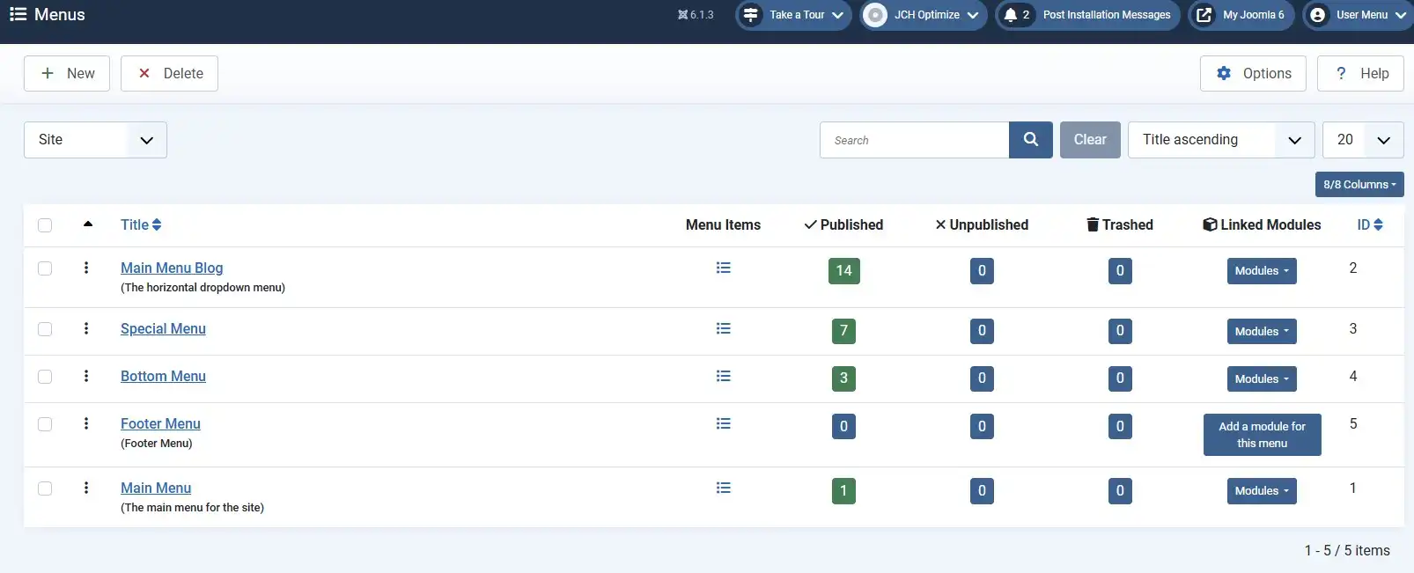Click the Clear filter button
Viewport: 1414px width, 573px height.
coord(1090,140)
